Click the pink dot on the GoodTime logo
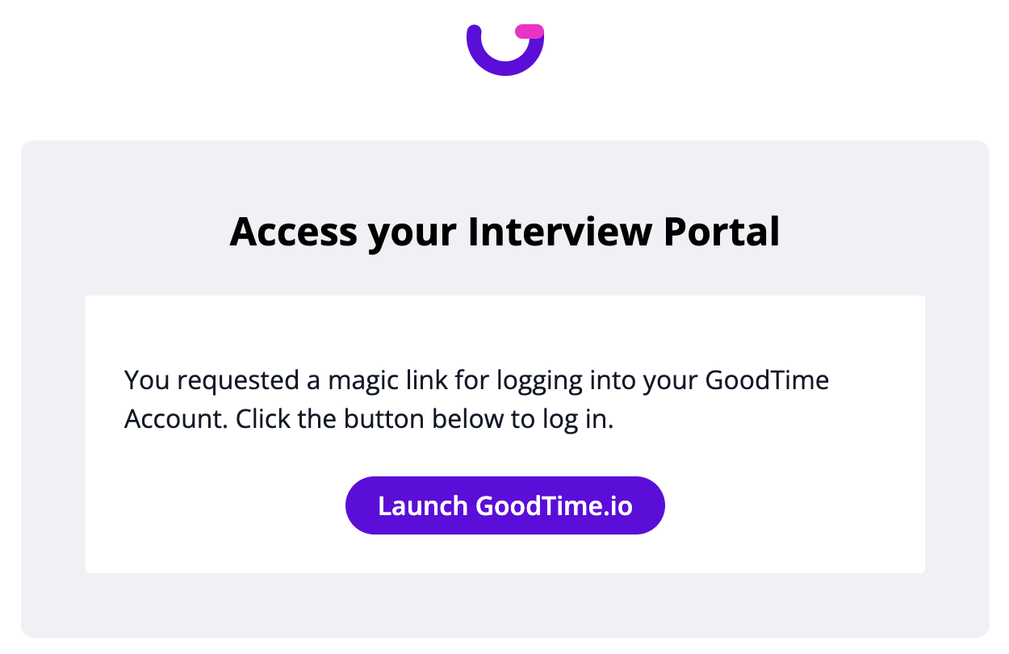Screen dimensions: 1009x654 [x=530, y=32]
